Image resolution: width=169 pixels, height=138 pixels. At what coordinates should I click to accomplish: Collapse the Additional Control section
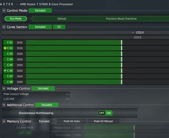coord(4,105)
